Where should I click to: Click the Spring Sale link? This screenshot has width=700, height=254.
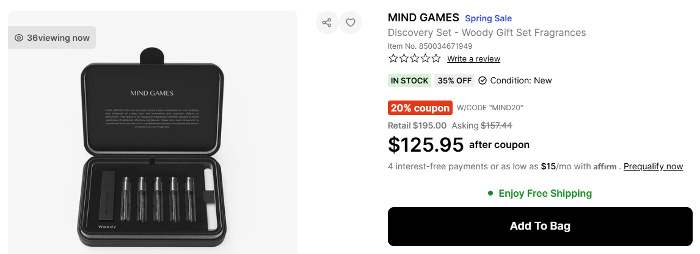pos(488,18)
